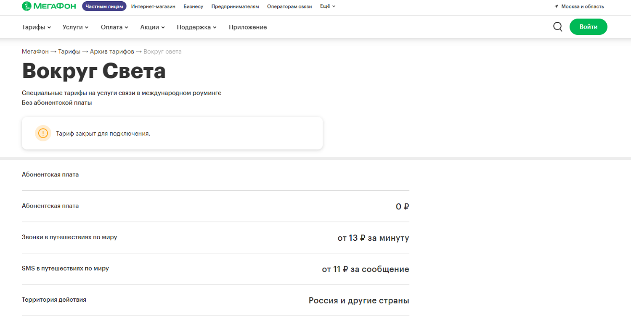Image resolution: width=631 pixels, height=324 pixels.
Task: Go to the Бизнесу section
Action: pos(193,6)
